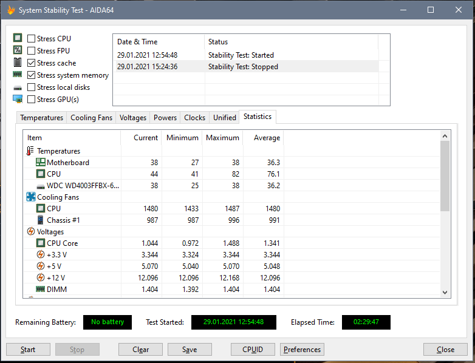The height and width of the screenshot is (363, 475).
Task: Click the Test Started value 29.01.2021 12:54:48
Action: [x=234, y=322]
